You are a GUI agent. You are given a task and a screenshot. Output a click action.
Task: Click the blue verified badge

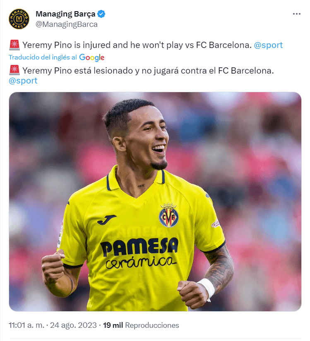coord(101,14)
